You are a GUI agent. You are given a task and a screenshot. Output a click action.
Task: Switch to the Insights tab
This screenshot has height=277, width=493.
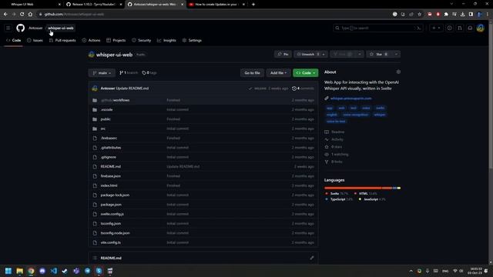pyautogui.click(x=166, y=41)
